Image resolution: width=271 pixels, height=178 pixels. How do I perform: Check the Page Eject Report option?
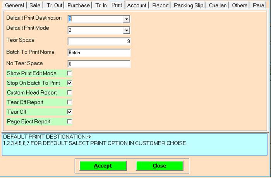[x=70, y=121]
